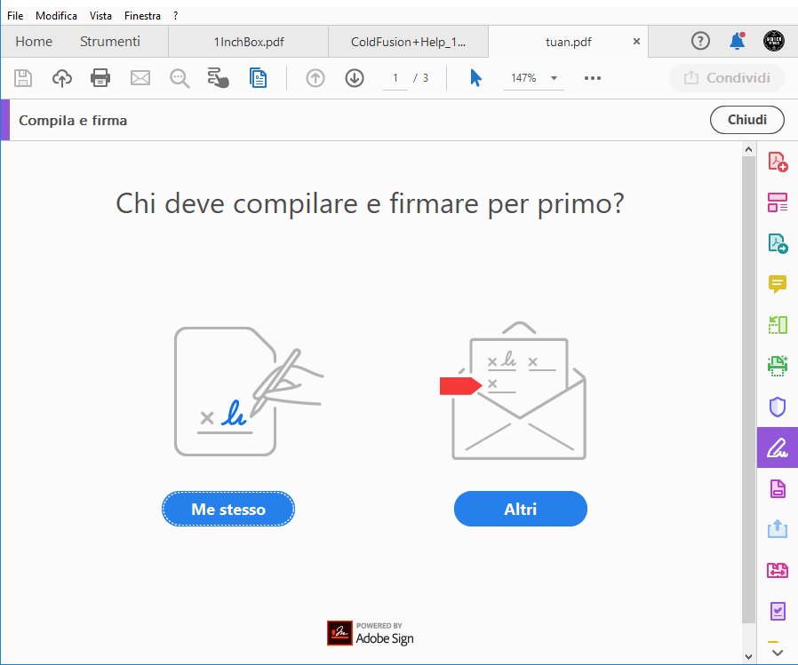798x665 pixels.
Task: Click the zoom out magnifier icon
Action: pos(180,78)
